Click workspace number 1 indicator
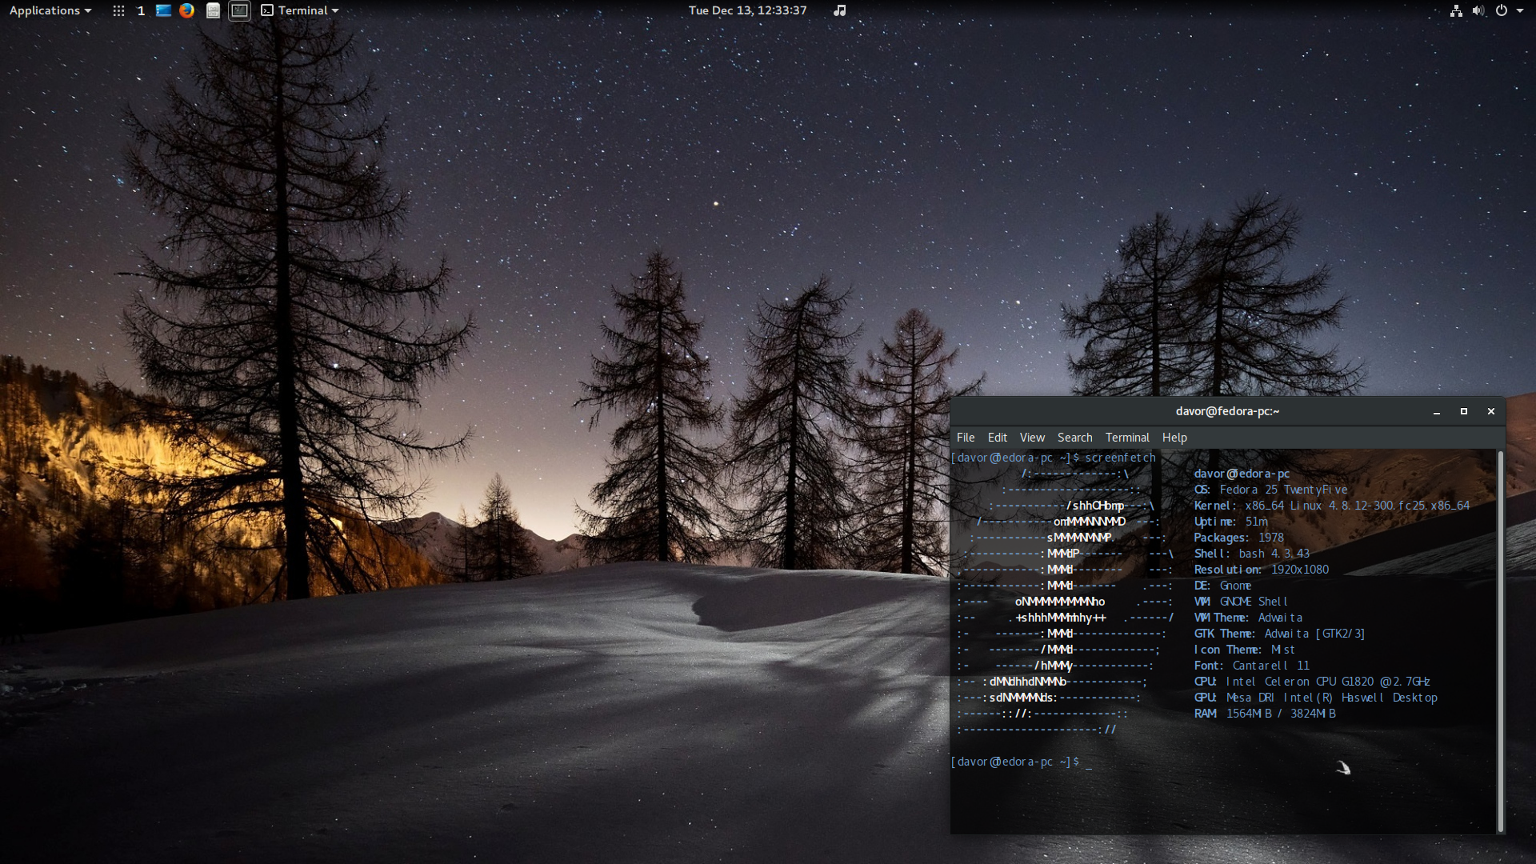The image size is (1536, 864). tap(141, 10)
